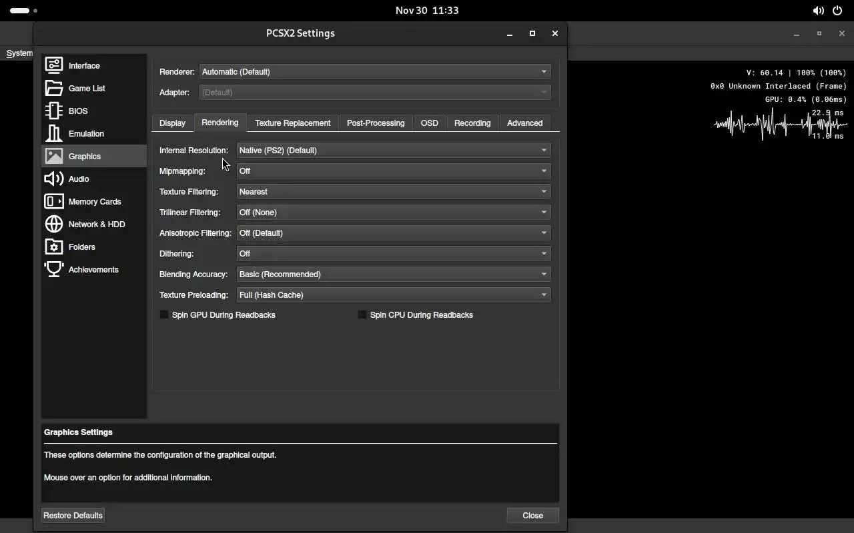854x533 pixels.
Task: Select the Network & HDD globe icon
Action: 54,224
